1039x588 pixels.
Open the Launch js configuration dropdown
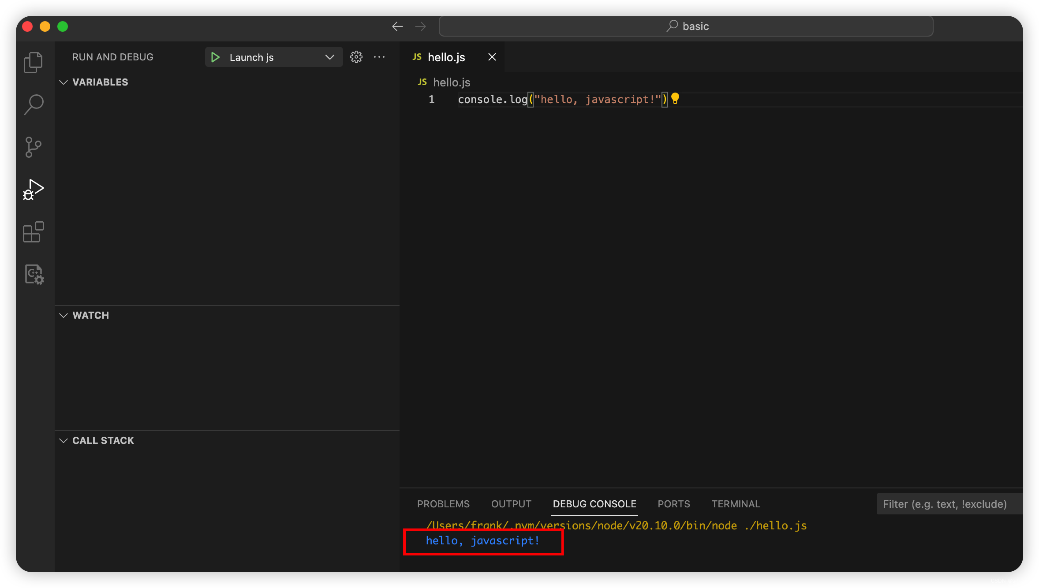[329, 57]
